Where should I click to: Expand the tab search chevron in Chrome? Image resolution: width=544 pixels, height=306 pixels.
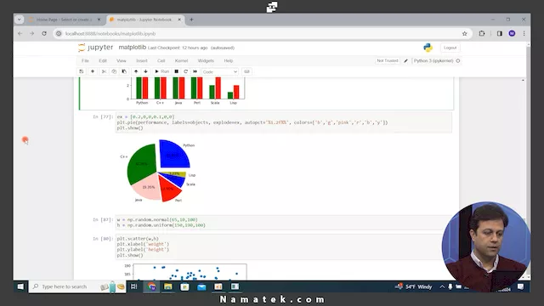click(x=19, y=20)
